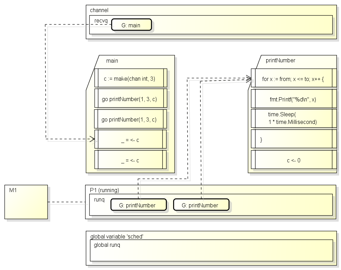Click the 'global runq' label
Screen dimensions: 341x270
(107, 245)
